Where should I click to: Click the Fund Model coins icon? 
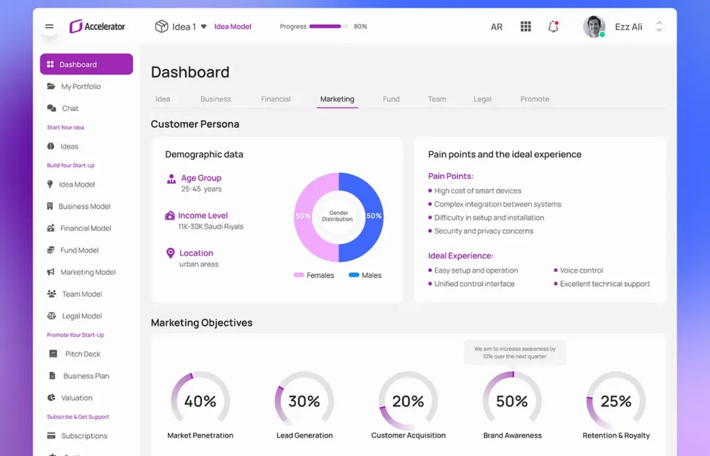(x=50, y=250)
